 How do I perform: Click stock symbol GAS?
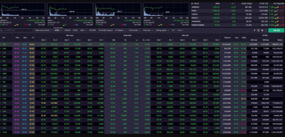(x=4, y=111)
